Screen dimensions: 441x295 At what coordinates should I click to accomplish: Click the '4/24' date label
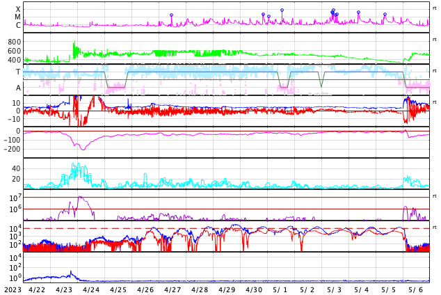coord(91,289)
